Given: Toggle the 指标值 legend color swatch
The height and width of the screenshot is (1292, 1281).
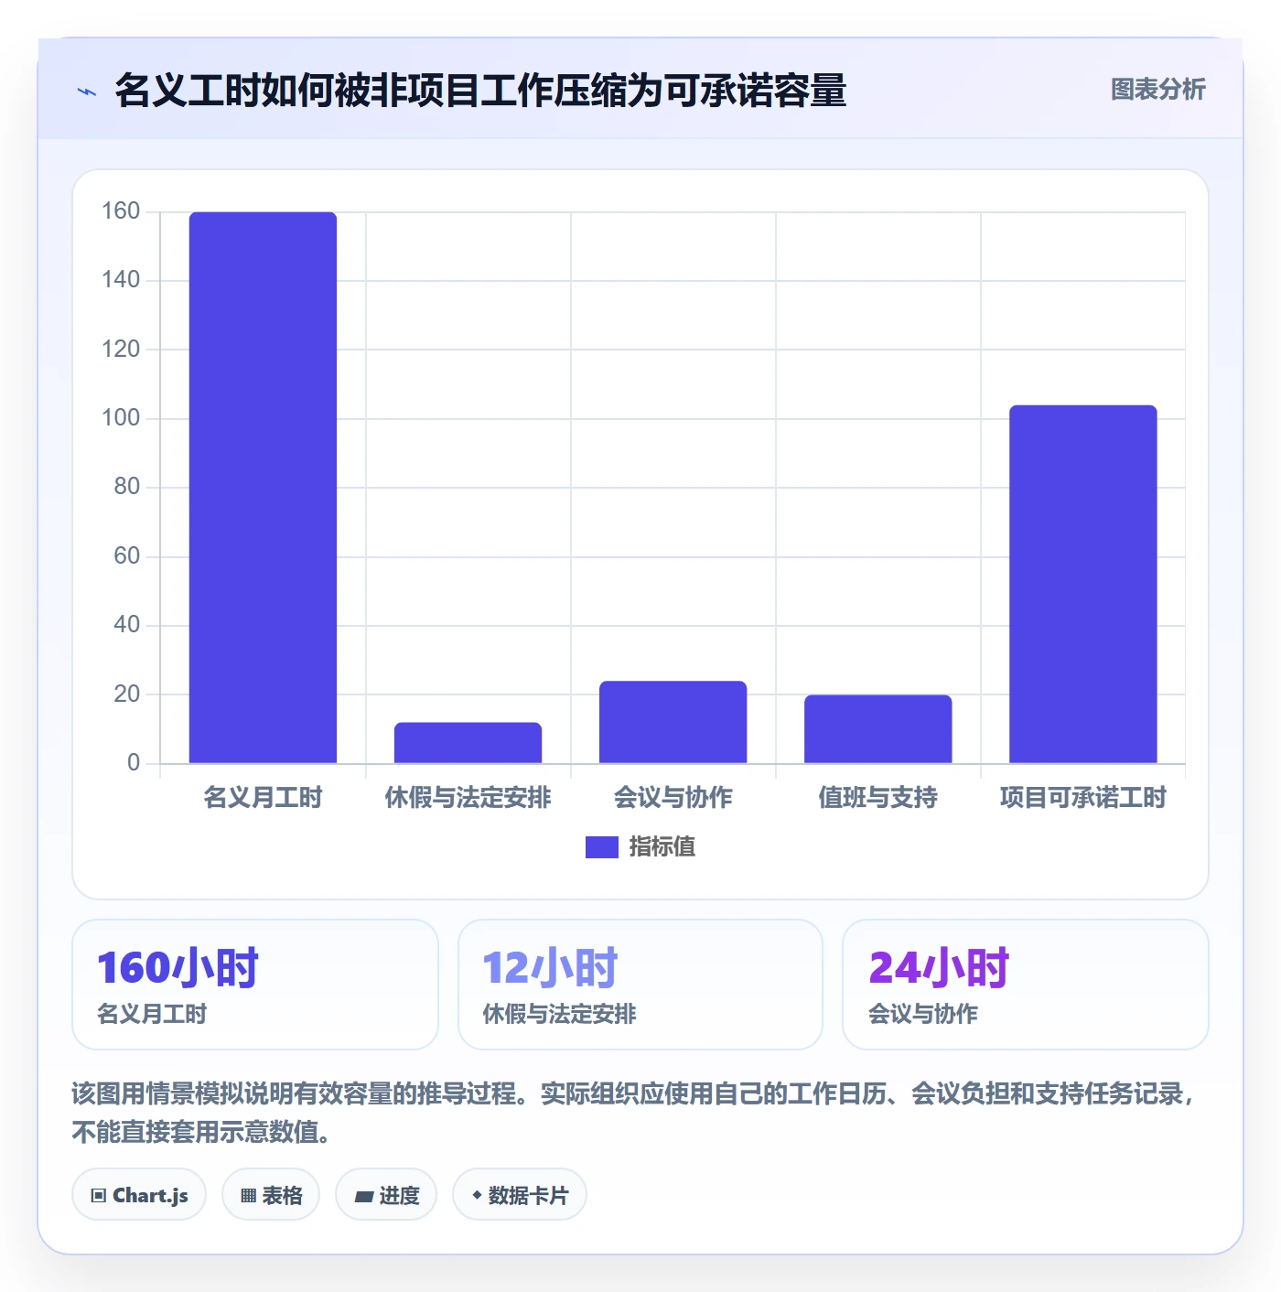Looking at the screenshot, I should 601,847.
